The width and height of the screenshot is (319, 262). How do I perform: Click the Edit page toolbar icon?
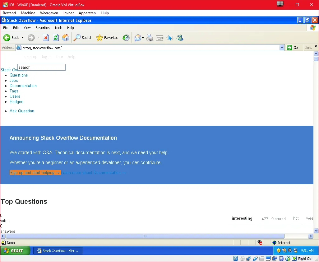pyautogui.click(x=160, y=38)
